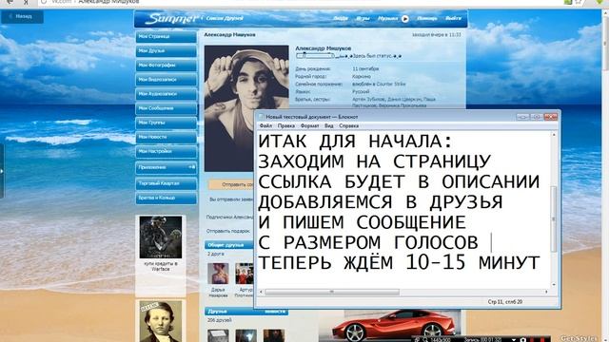609x342 pixels.
Task: Open Артур's friend thumbnail in Общие друзья
Action: 245,274
